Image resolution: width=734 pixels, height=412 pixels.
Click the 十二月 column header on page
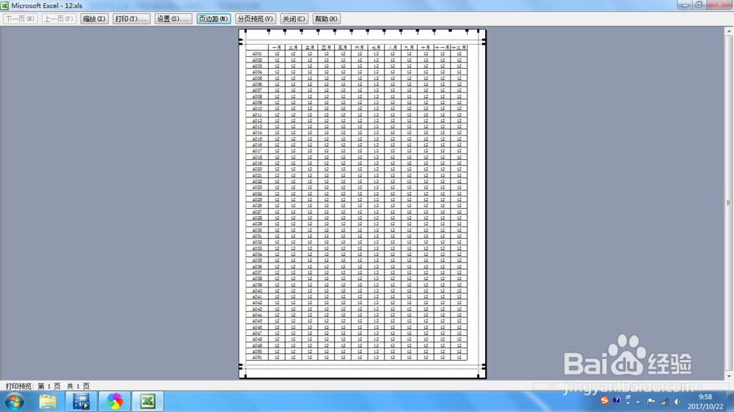(459, 47)
